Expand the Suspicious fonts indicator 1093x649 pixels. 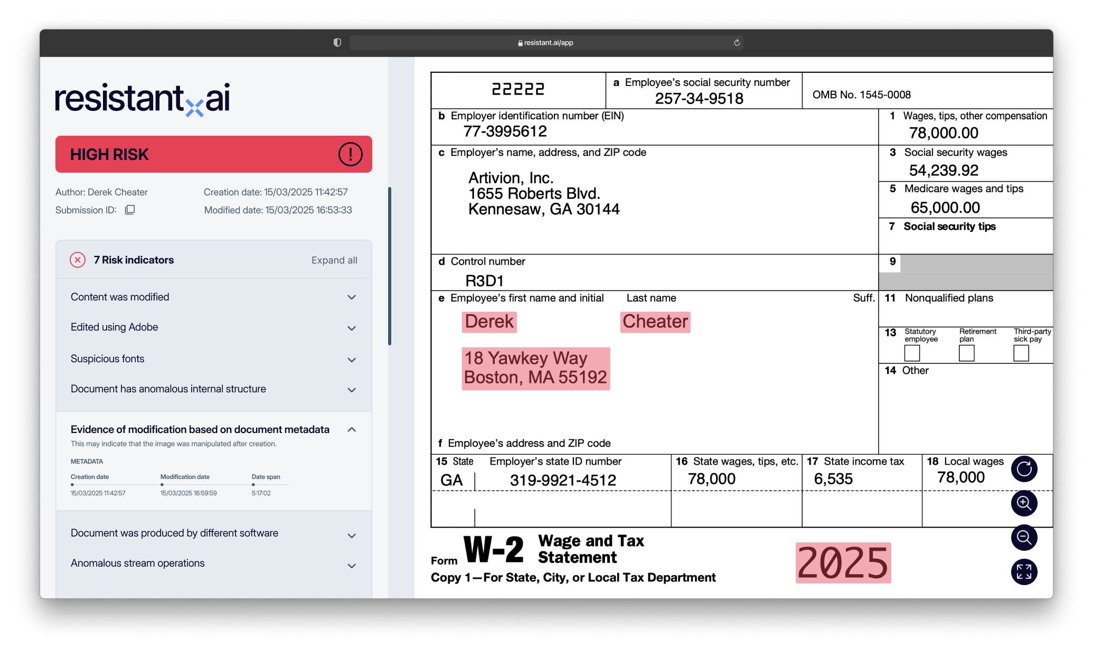(x=352, y=360)
